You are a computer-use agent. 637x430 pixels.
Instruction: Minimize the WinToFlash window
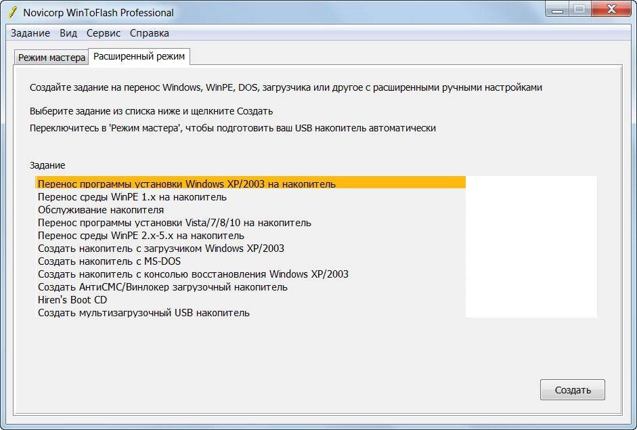(557, 9)
